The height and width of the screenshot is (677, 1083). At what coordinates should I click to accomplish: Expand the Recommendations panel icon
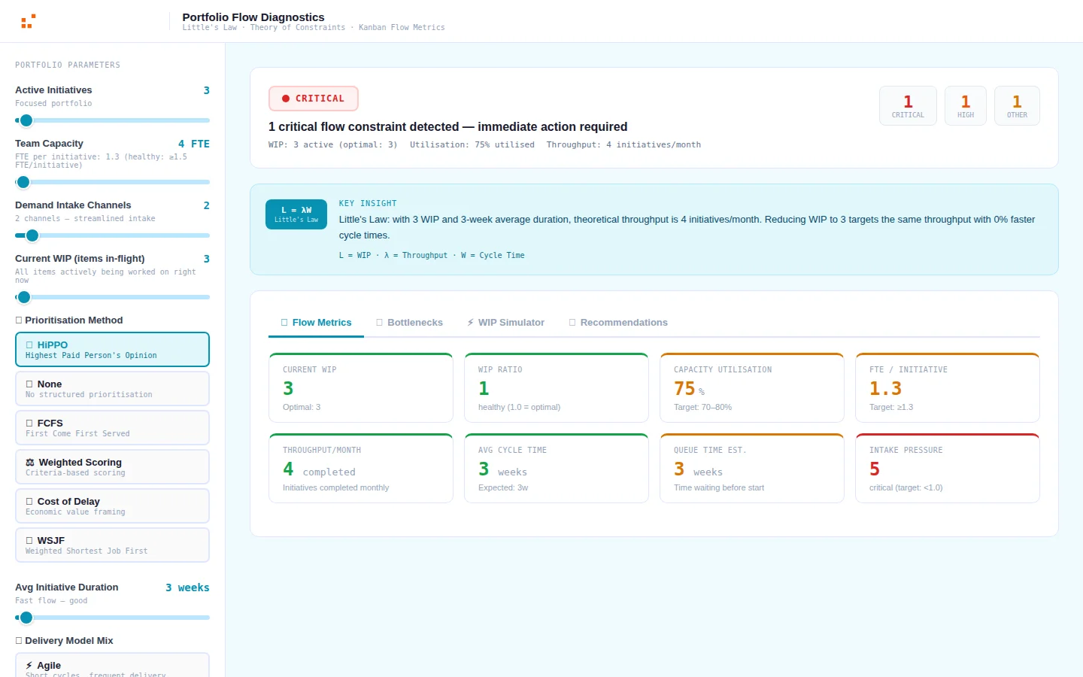(x=572, y=322)
